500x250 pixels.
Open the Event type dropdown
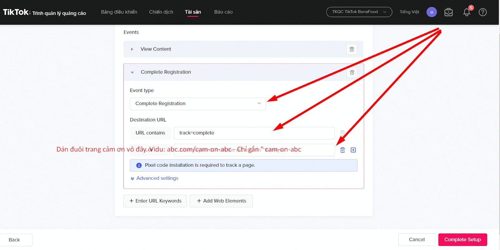click(x=198, y=104)
